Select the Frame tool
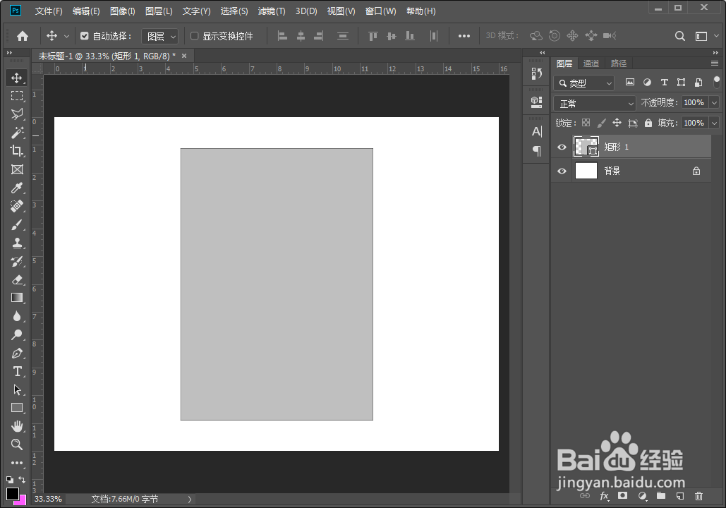The height and width of the screenshot is (508, 726). (x=17, y=169)
